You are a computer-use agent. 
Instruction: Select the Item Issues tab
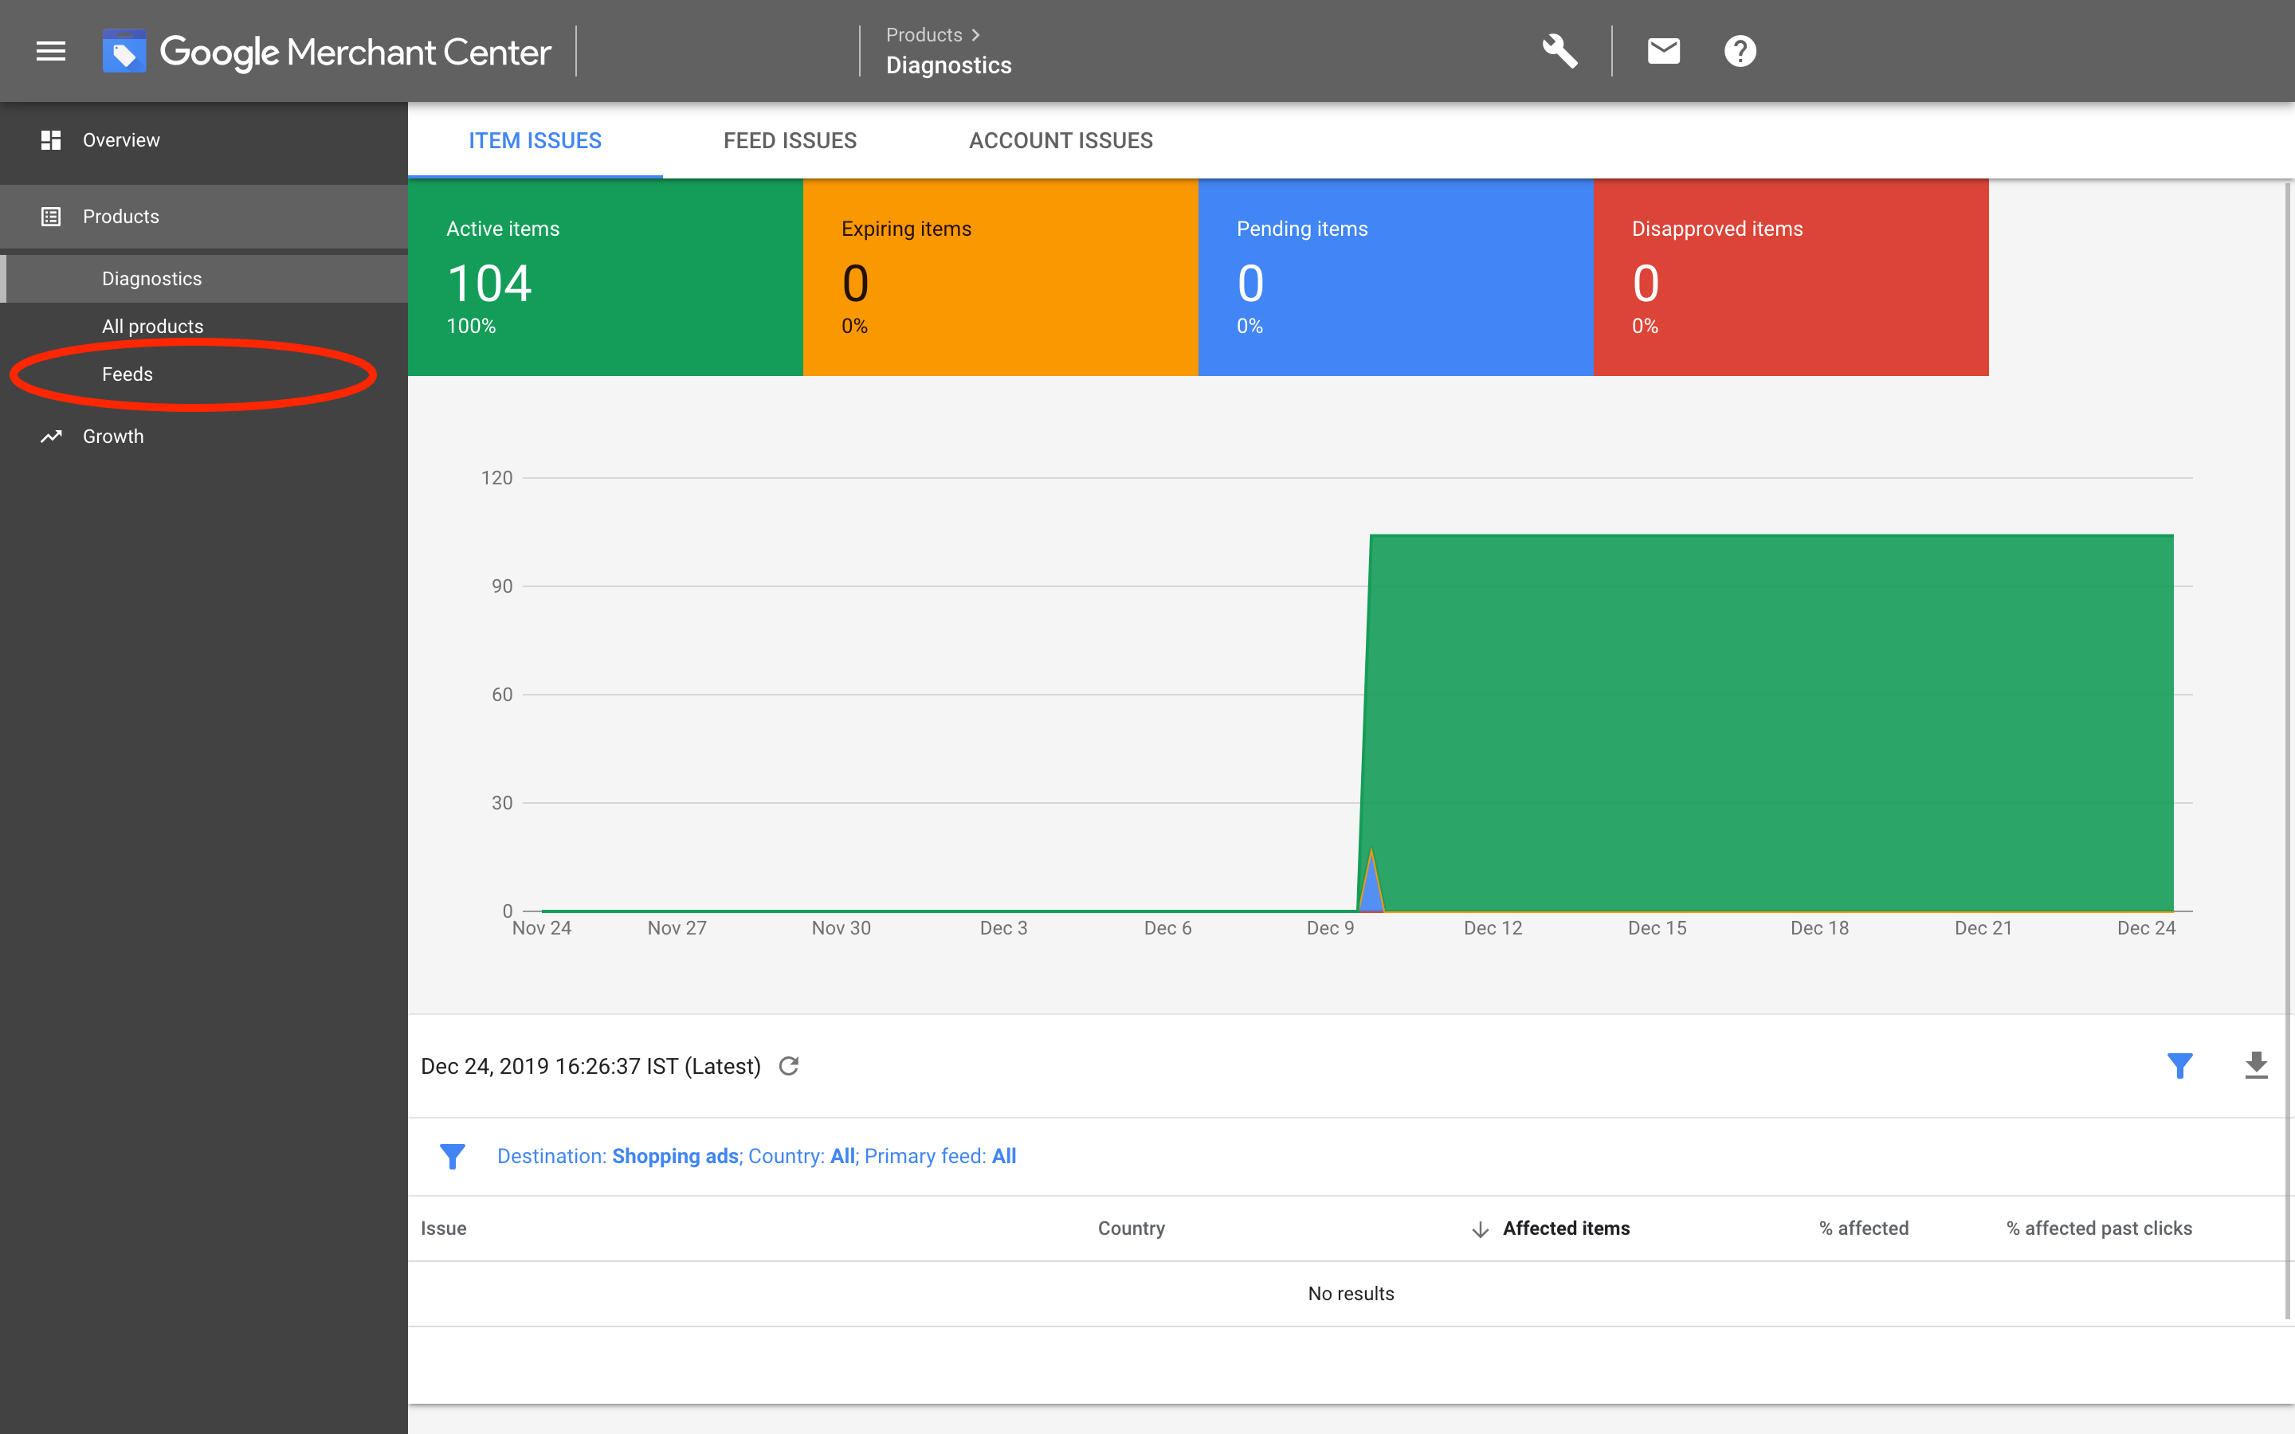[535, 140]
